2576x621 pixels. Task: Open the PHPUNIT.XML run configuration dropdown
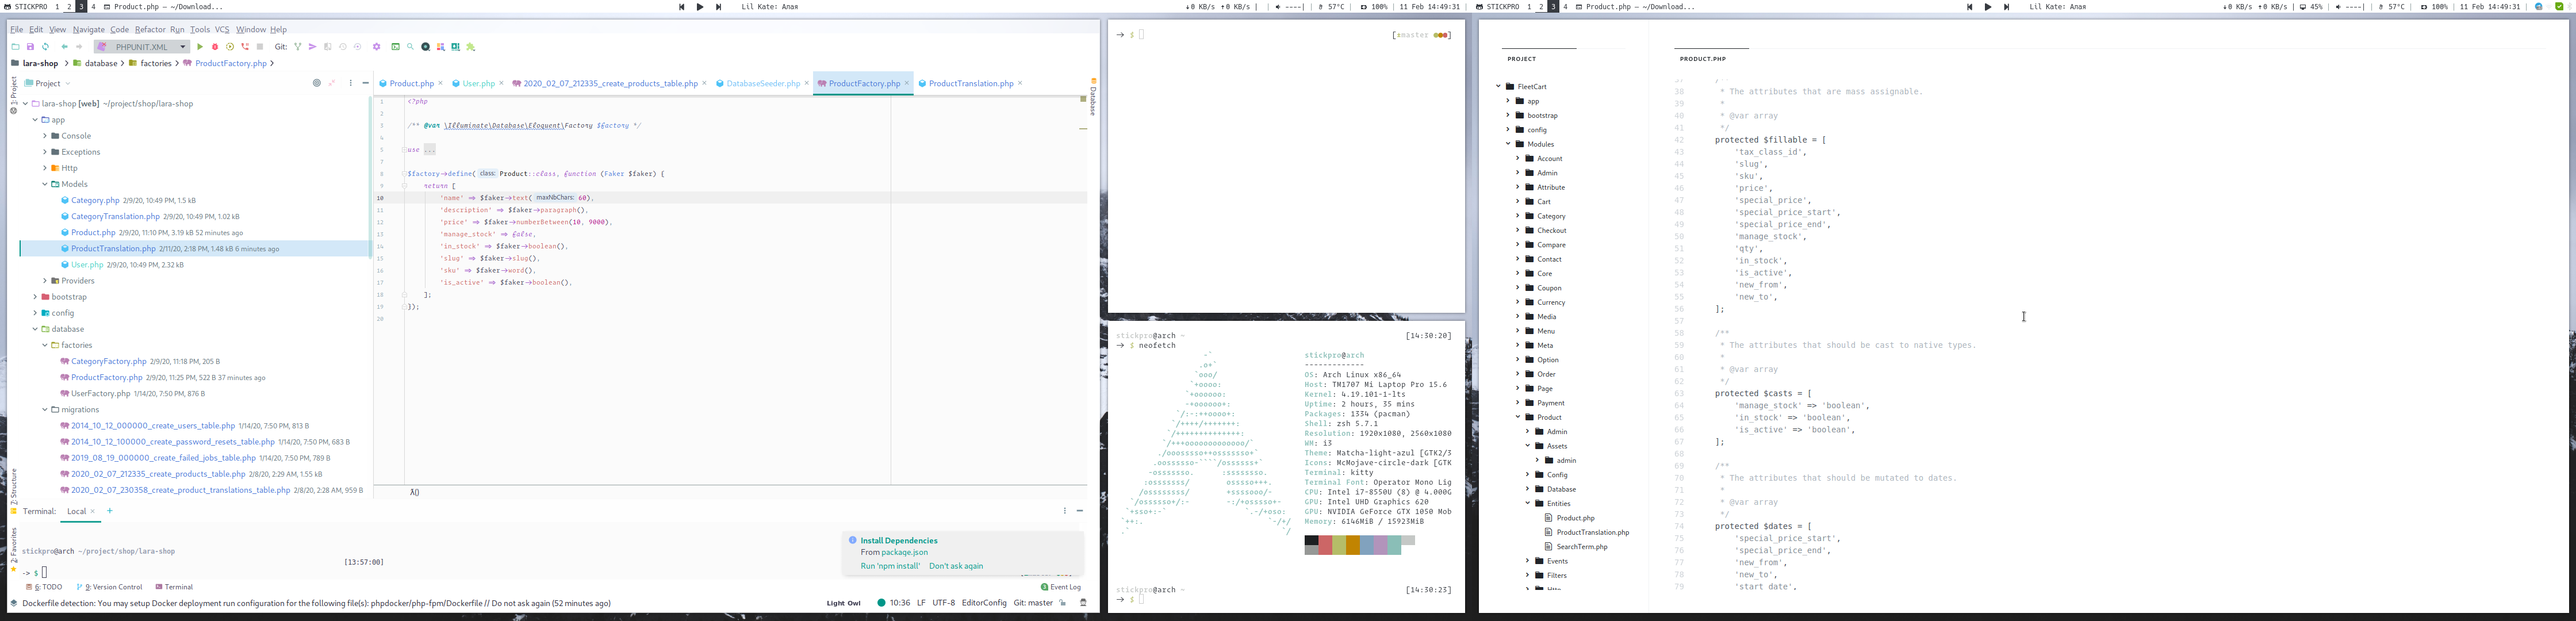coord(141,47)
